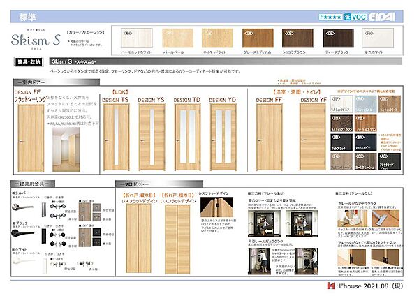Click the Skism S script logo

pyautogui.click(x=36, y=40)
